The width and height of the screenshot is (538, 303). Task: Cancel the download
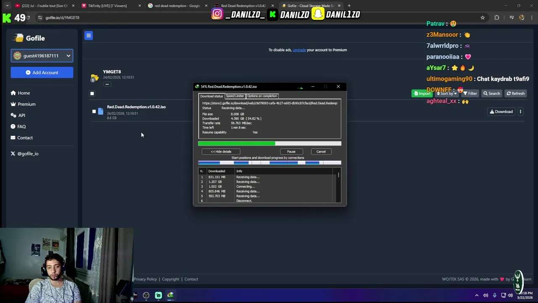coord(321,151)
